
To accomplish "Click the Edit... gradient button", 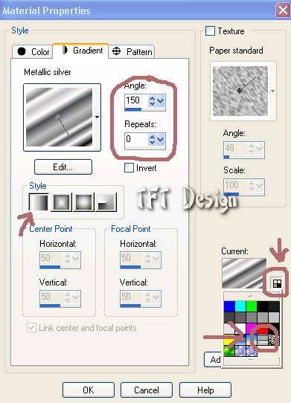I will pyautogui.click(x=63, y=167).
